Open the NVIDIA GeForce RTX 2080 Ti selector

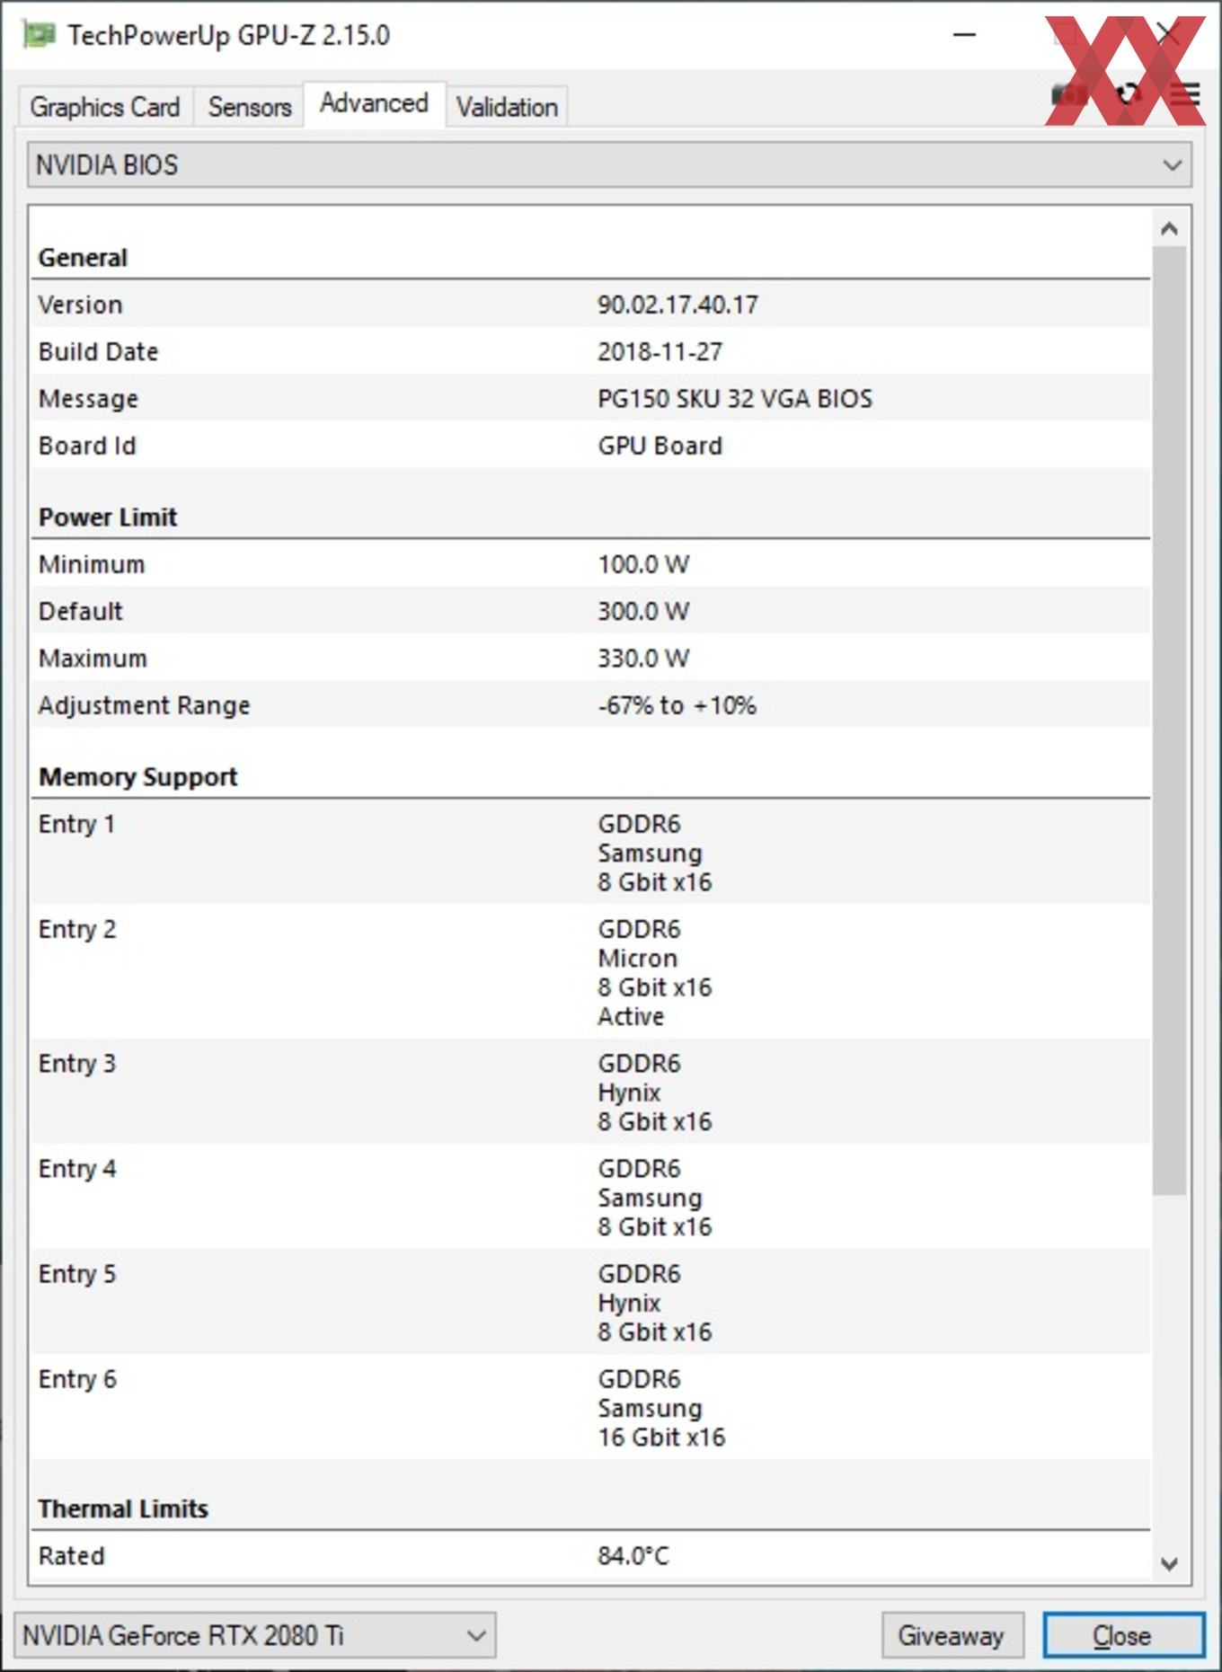255,1635
